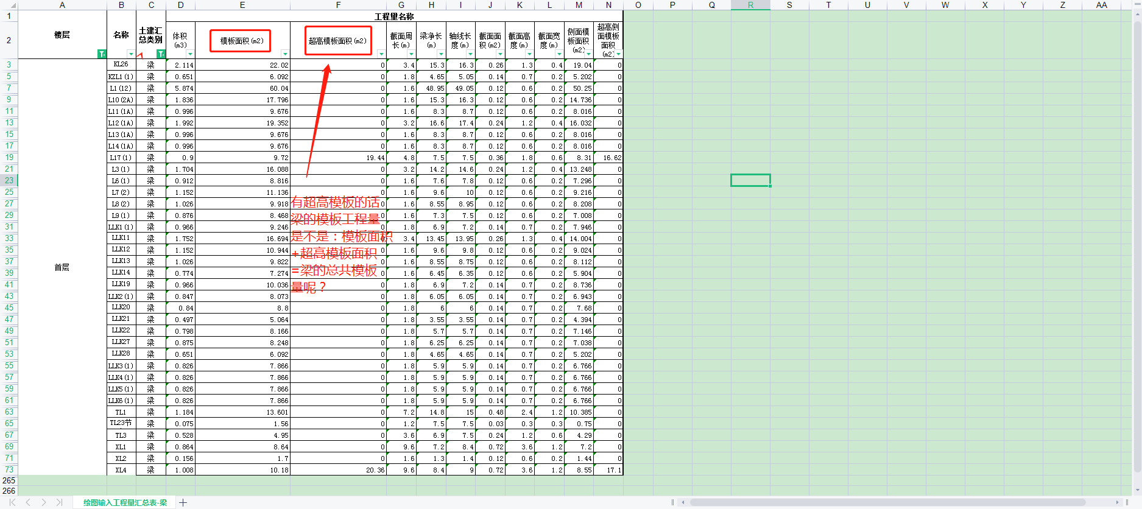Viewport: 1142px width, 509px height.
Task: Select the 10.385 侧面模板面积 cell
Action: 579,412
